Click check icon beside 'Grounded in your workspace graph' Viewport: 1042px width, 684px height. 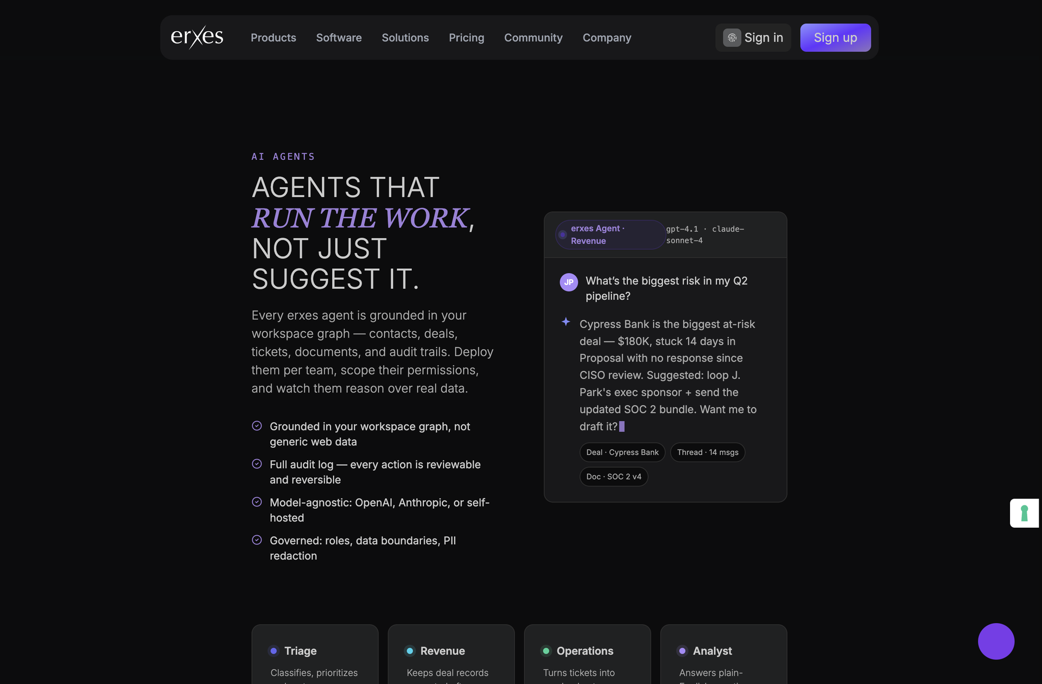pos(257,426)
